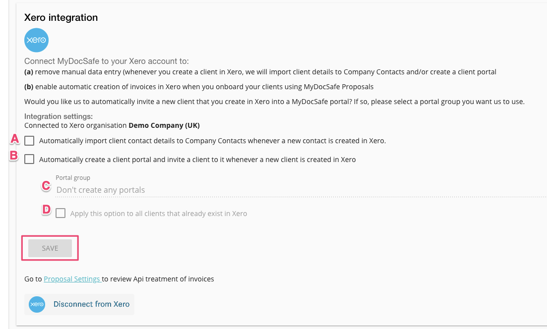Click the 'Integration settings:' label
The height and width of the screenshot is (329, 547).
[59, 116]
